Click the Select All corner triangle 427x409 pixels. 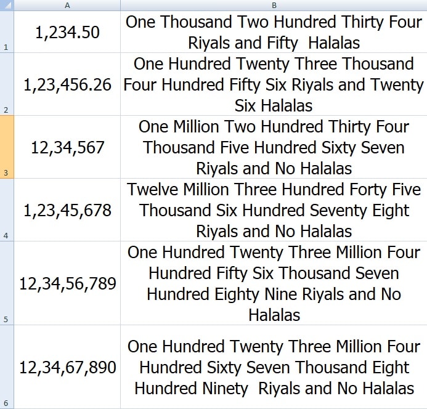click(7, 5)
